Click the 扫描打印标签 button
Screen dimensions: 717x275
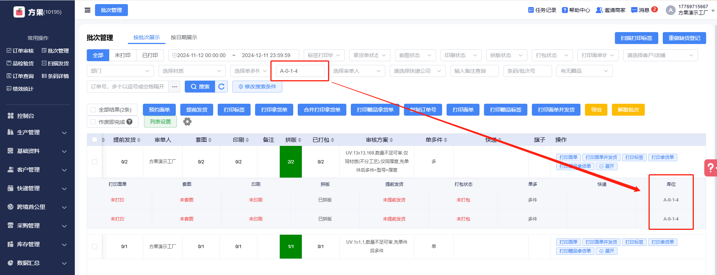click(637, 38)
